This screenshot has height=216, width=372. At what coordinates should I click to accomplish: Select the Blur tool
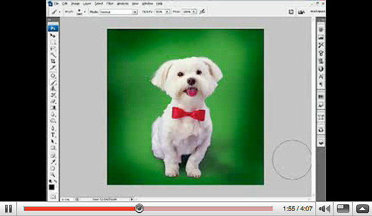[x=53, y=114]
